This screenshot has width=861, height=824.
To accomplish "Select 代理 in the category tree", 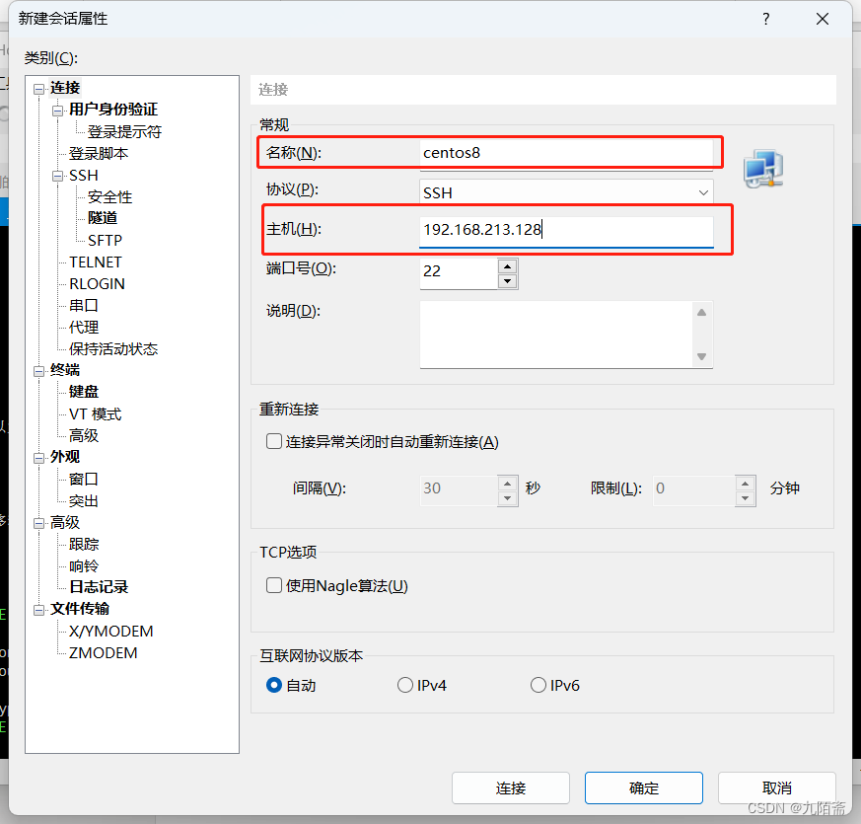I will click(x=84, y=328).
